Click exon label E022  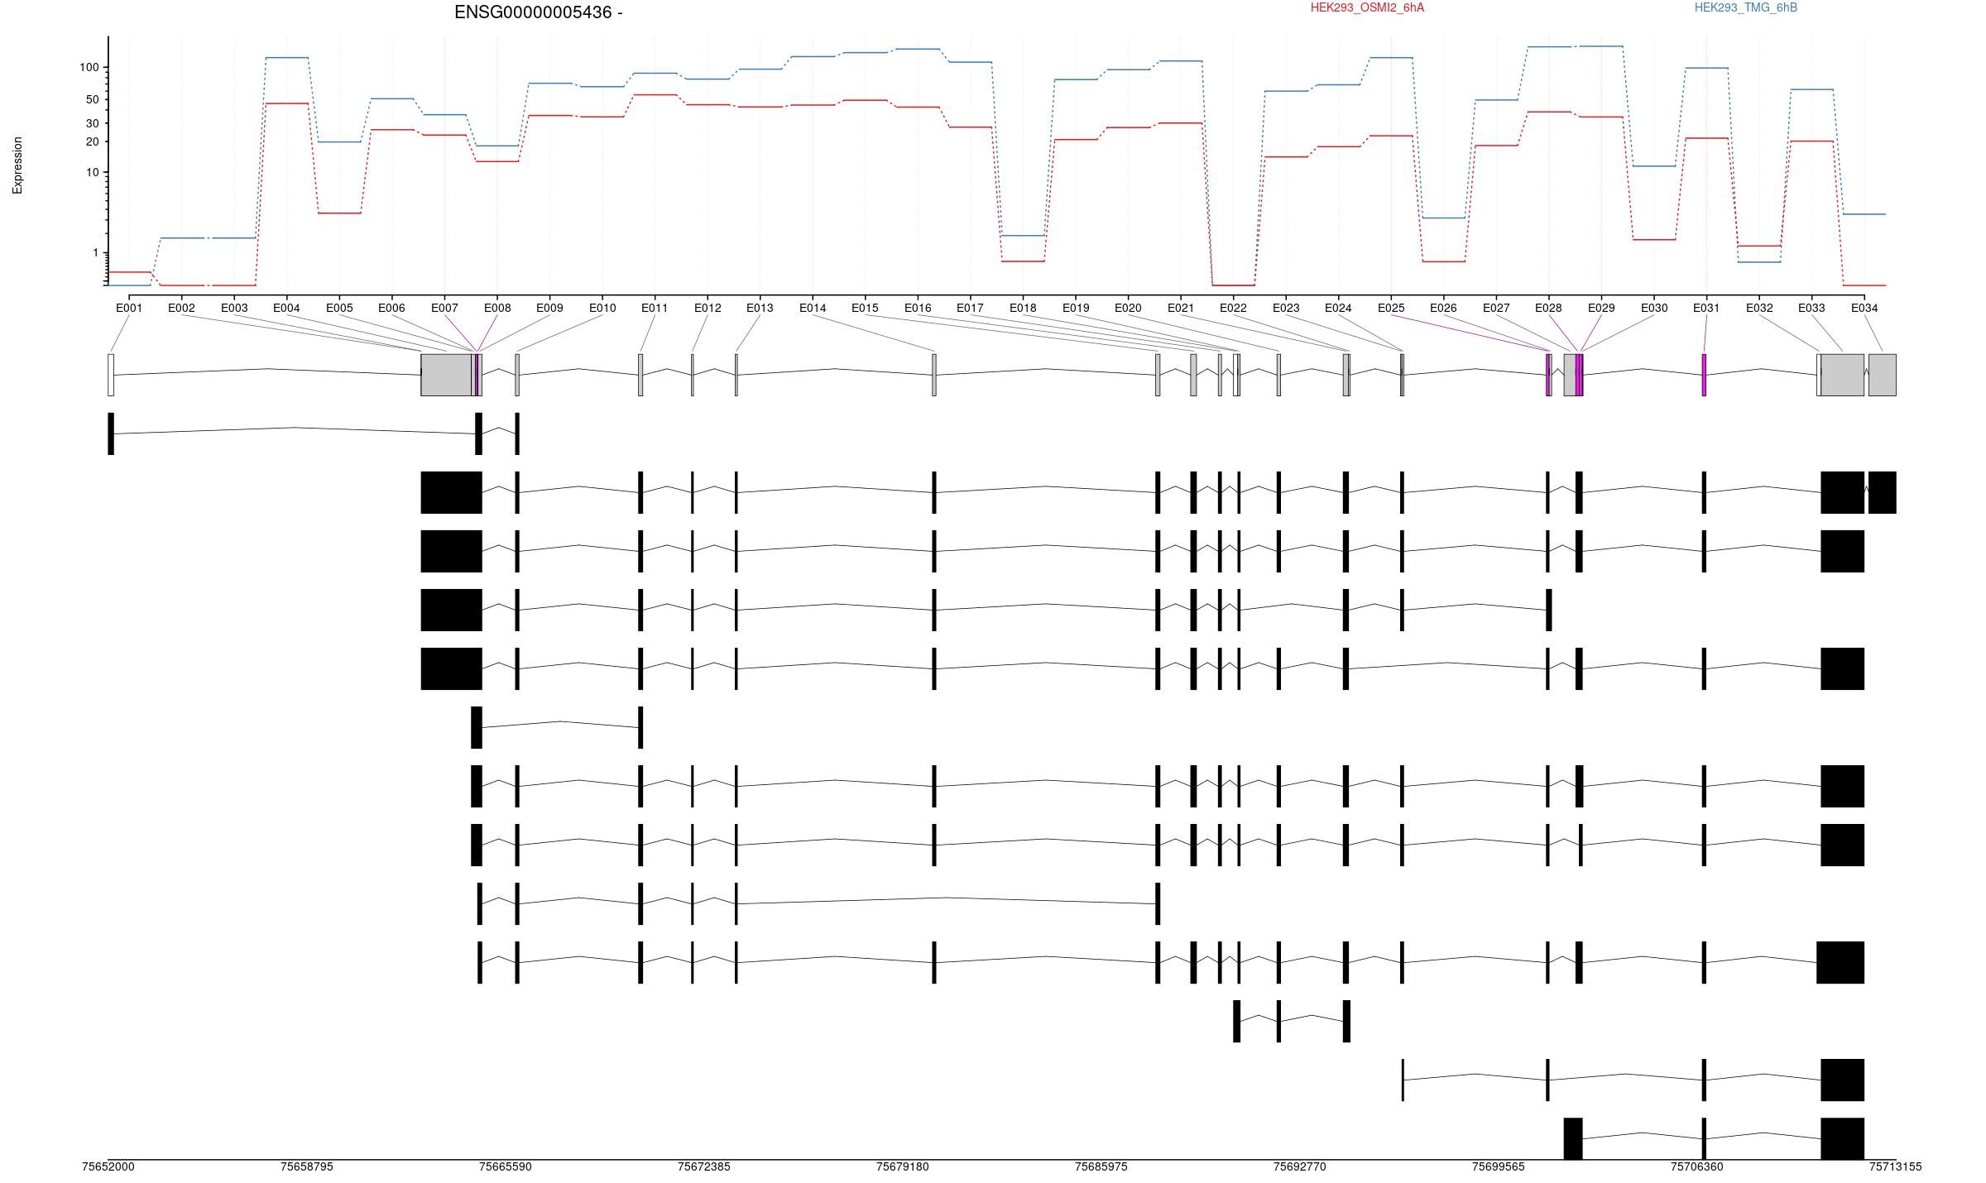pos(1233,308)
